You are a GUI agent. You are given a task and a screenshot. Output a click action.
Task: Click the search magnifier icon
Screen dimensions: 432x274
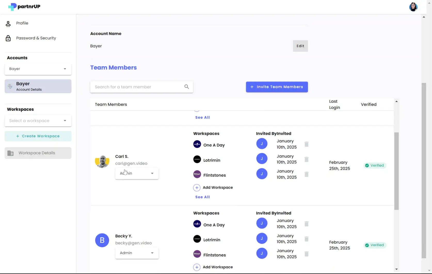(187, 87)
